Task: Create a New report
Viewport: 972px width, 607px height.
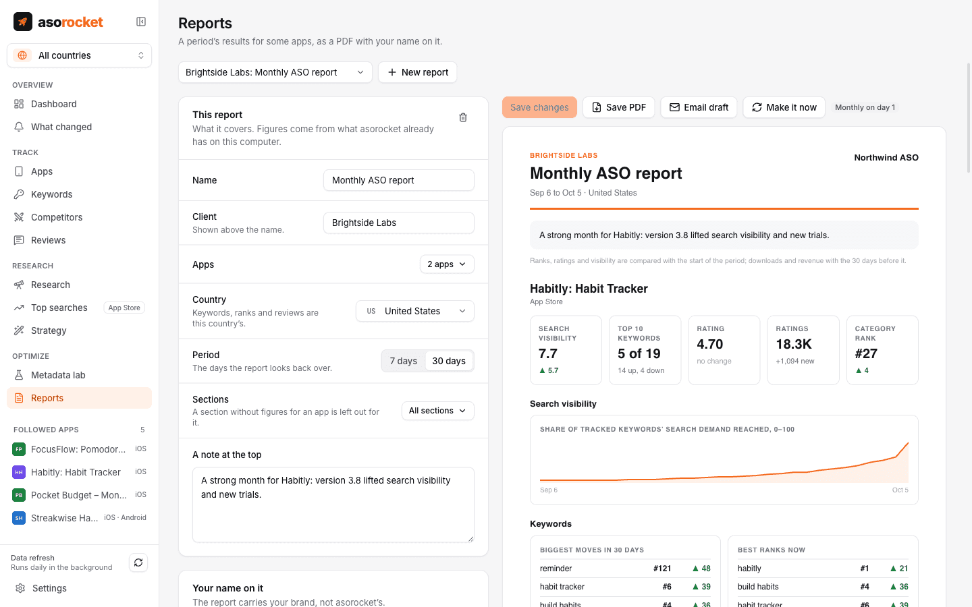Action: coord(418,72)
